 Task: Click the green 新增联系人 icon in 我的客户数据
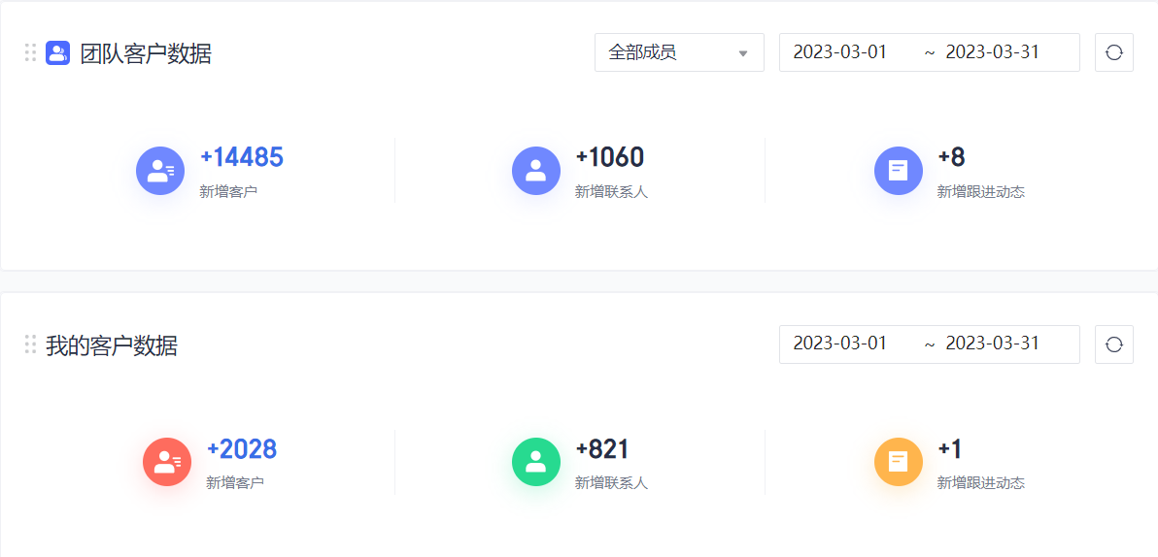pos(536,462)
